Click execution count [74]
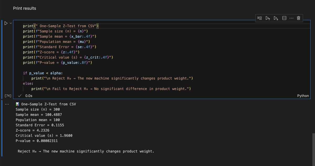The height and width of the screenshot is (166, 315). tap(8, 96)
